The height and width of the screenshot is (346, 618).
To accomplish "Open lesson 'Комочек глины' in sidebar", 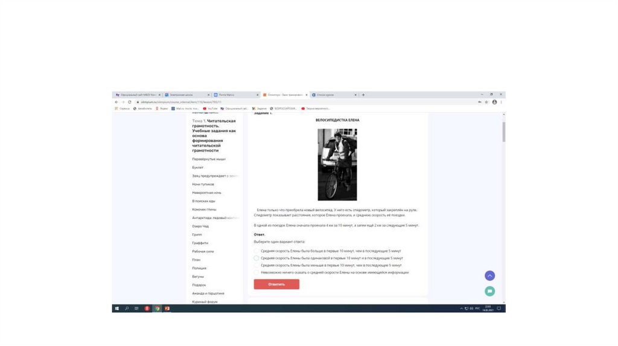I will [x=204, y=209].
